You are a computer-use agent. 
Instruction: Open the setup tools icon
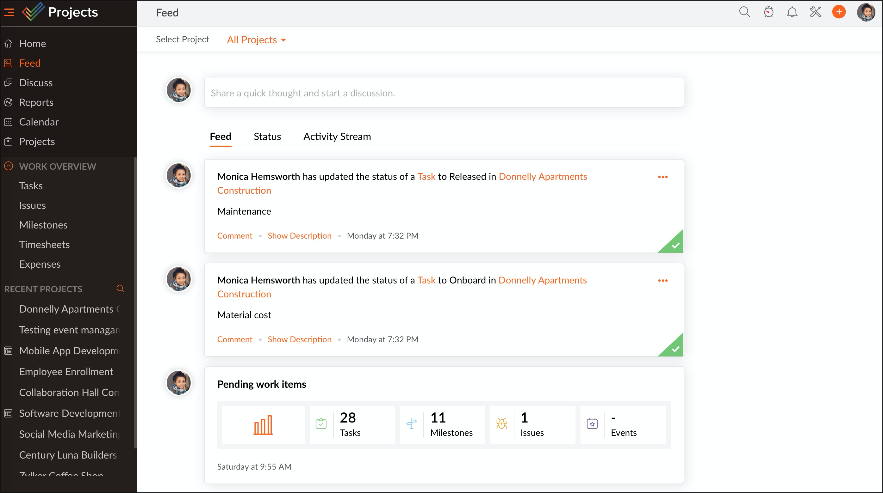pyautogui.click(x=816, y=12)
